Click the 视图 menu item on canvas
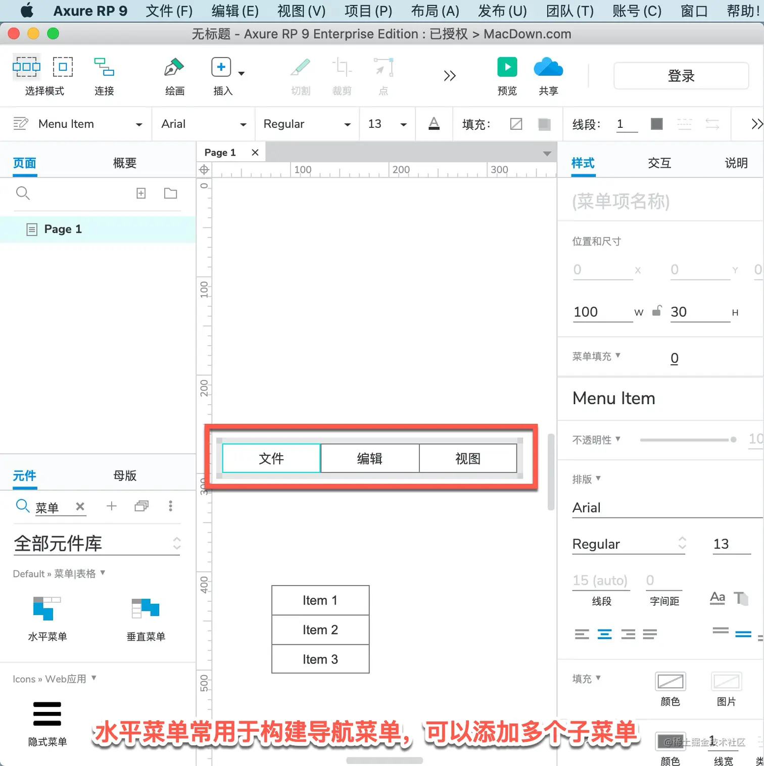Screen dimensions: 764x766 [468, 458]
